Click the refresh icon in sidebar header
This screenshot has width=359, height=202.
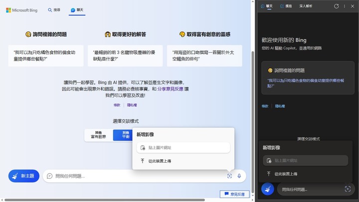tap(336, 6)
